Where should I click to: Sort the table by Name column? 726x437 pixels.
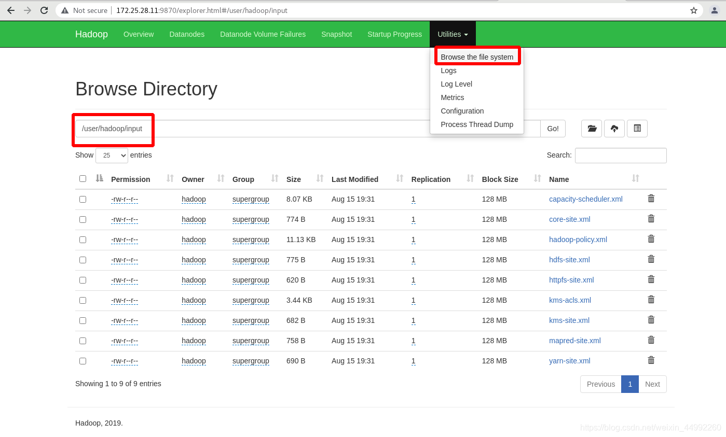click(594, 179)
